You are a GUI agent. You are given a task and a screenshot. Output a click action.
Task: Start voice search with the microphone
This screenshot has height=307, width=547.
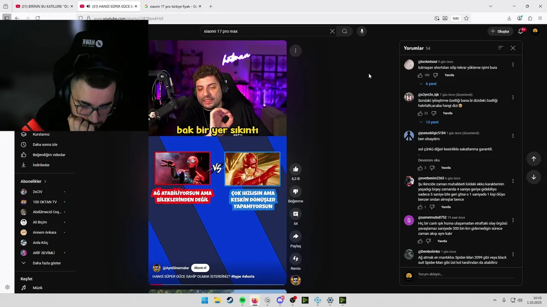[x=362, y=31]
